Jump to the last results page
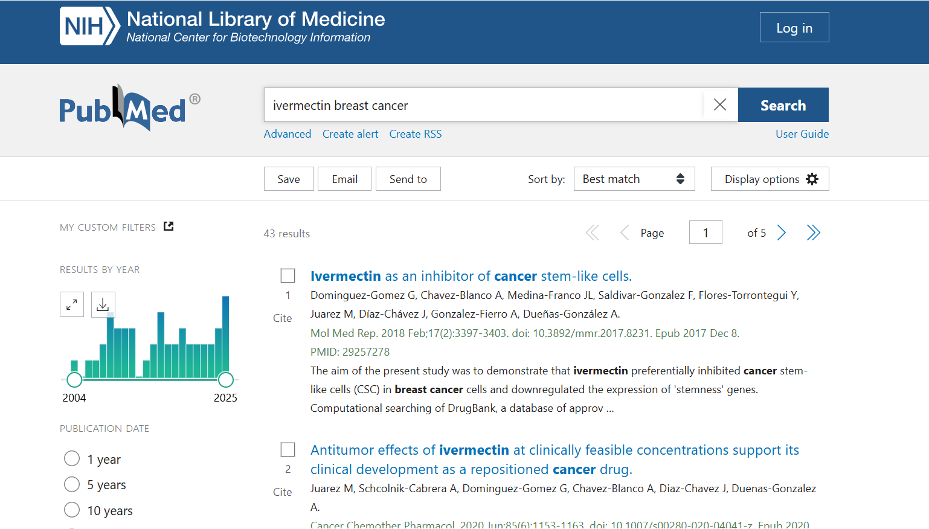929x529 pixels. [x=814, y=232]
